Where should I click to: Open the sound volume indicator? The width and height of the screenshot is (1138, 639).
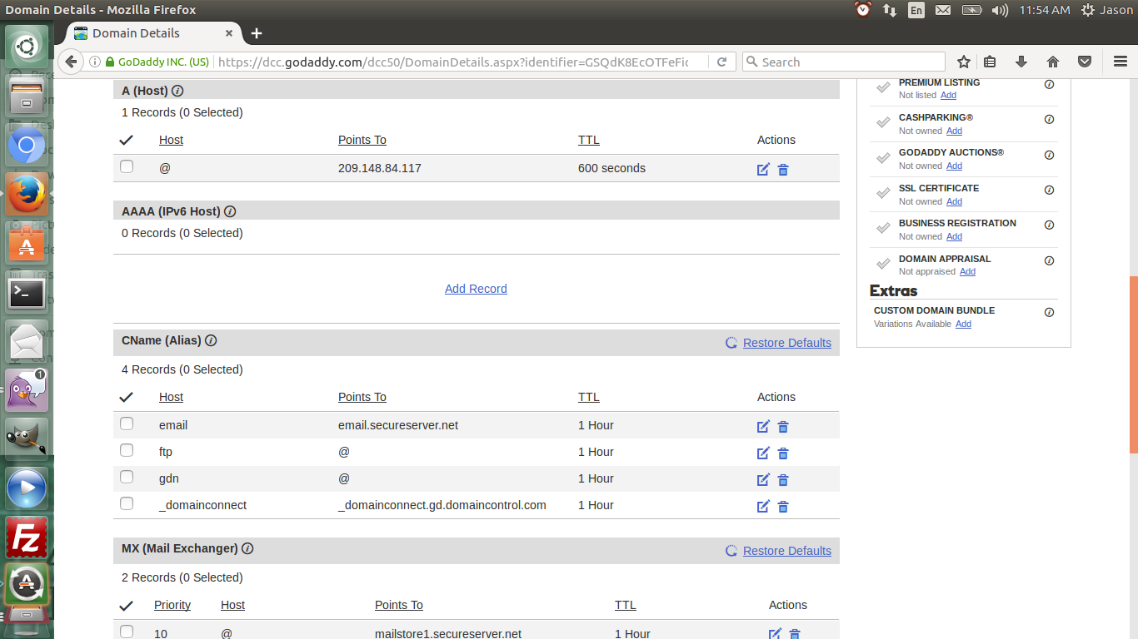[x=1000, y=10]
